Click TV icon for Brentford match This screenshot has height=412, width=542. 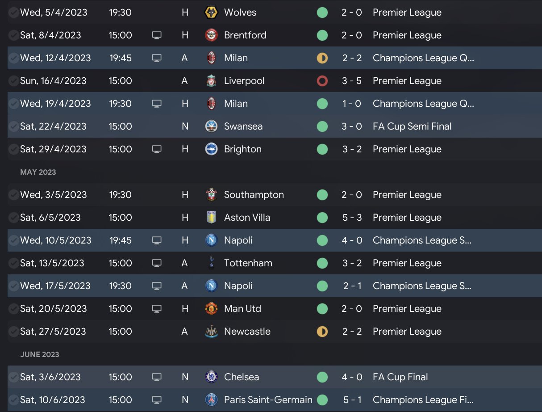(156, 35)
